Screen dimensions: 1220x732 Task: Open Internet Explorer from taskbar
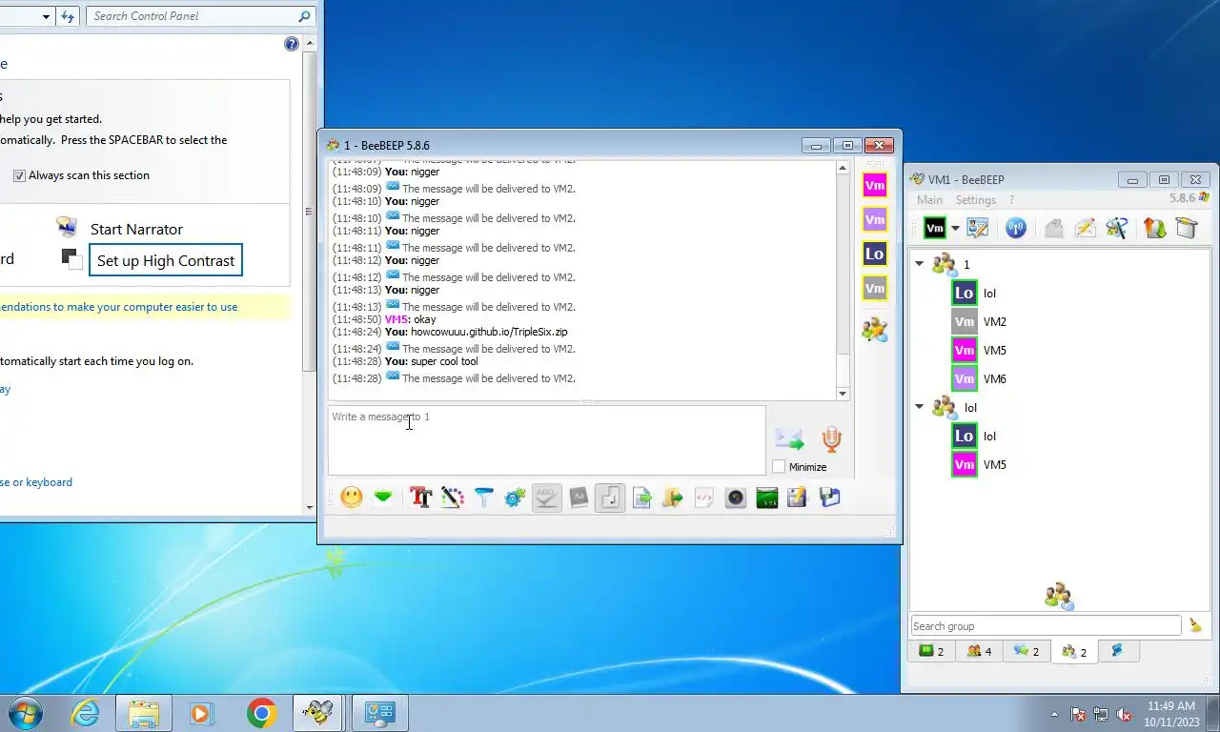click(x=86, y=713)
